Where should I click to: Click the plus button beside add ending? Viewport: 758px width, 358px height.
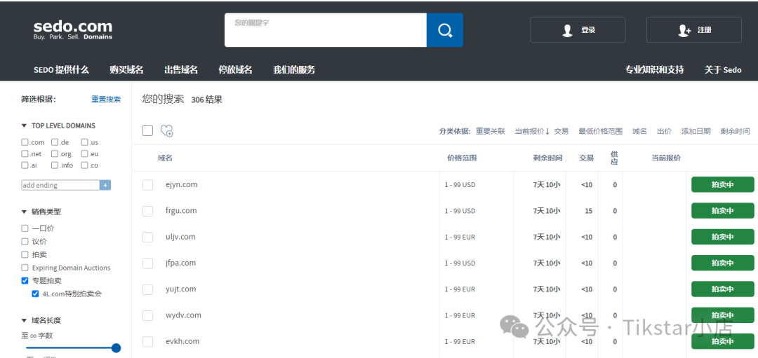(105, 185)
